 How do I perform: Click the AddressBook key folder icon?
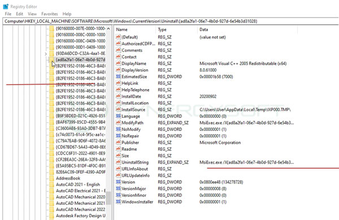(51, 178)
